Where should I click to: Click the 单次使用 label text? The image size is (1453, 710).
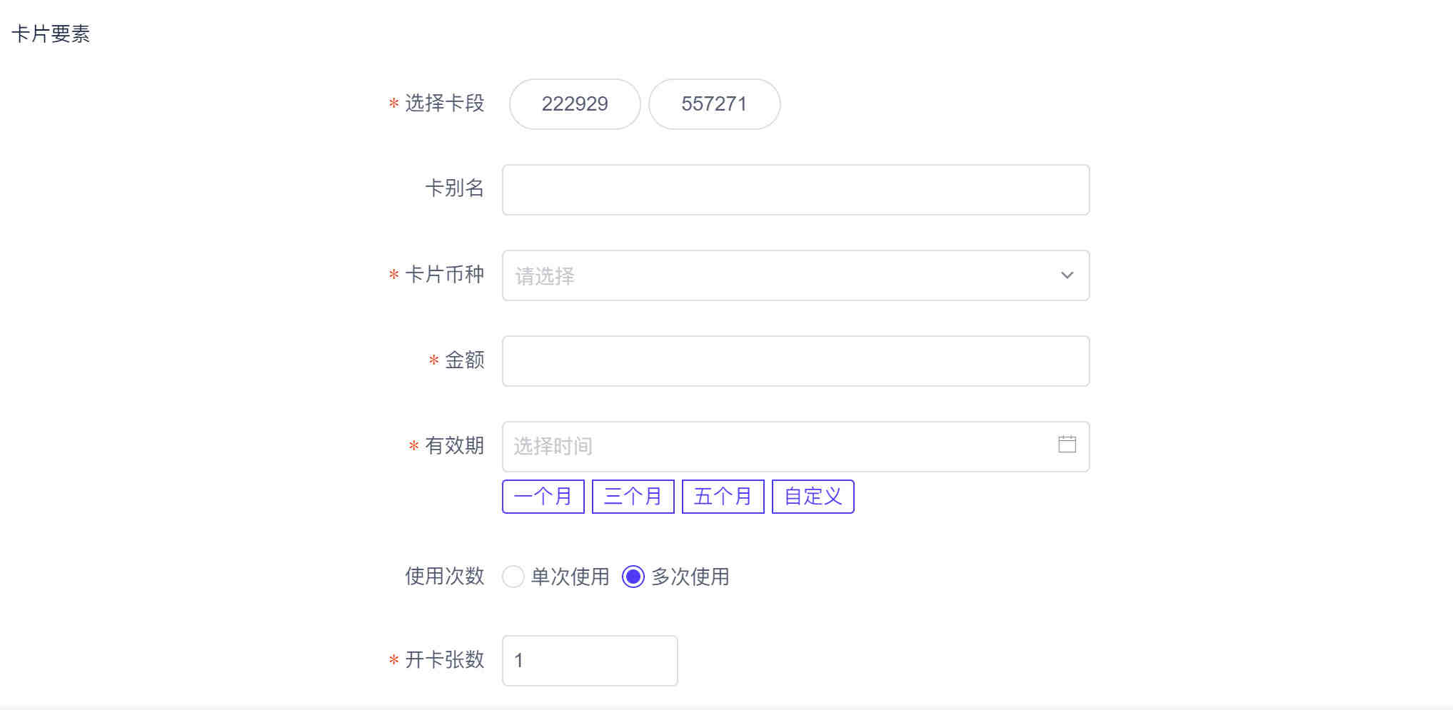(x=570, y=577)
